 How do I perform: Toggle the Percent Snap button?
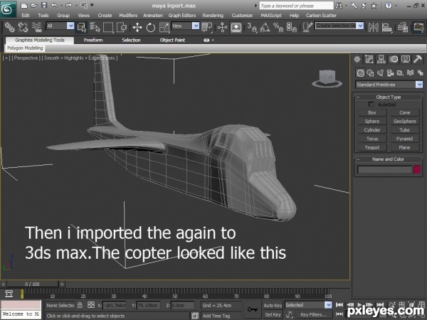click(278, 28)
